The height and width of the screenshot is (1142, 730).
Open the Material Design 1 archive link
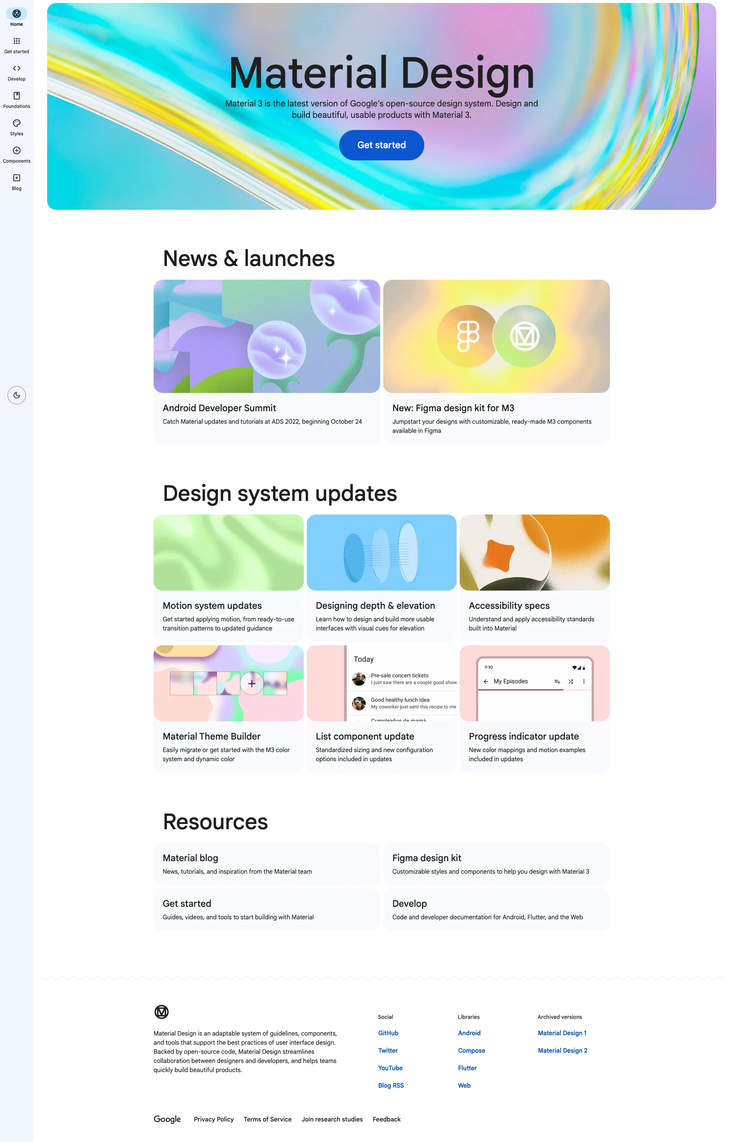click(x=562, y=1033)
